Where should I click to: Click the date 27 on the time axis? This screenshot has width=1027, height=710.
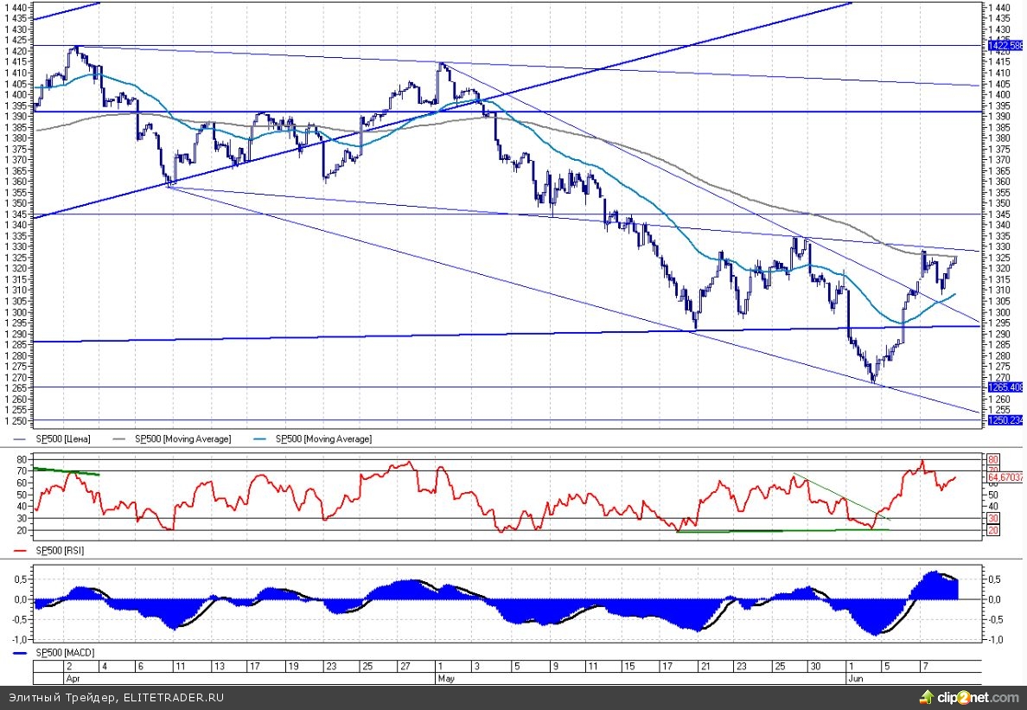[403, 667]
